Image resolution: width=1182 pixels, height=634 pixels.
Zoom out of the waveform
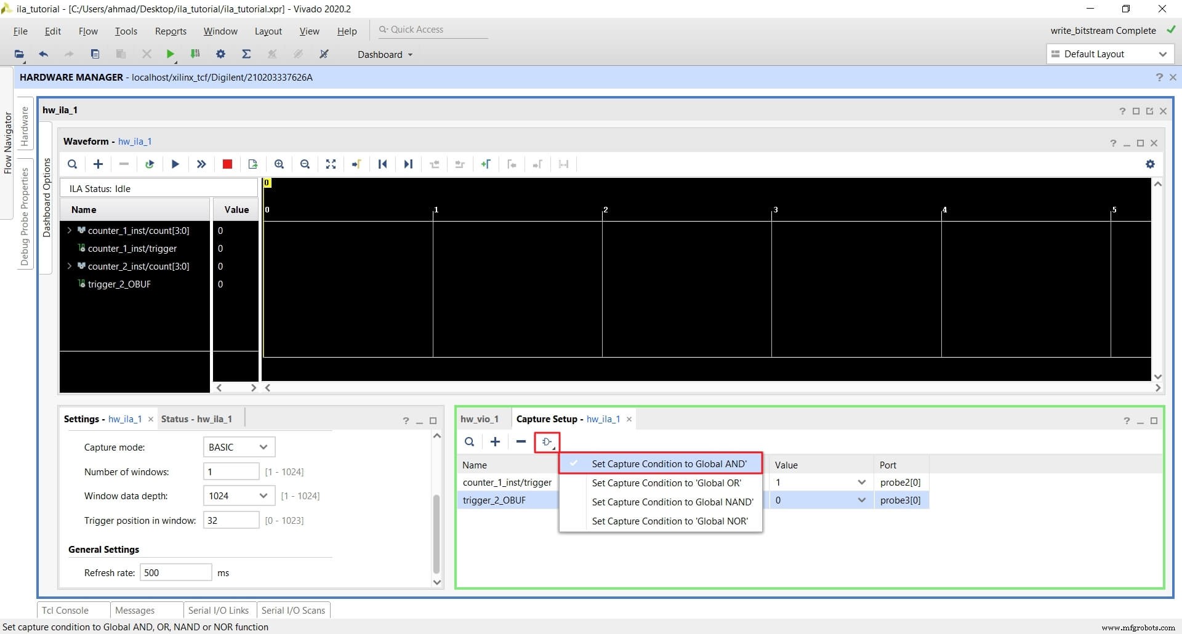[x=305, y=164]
